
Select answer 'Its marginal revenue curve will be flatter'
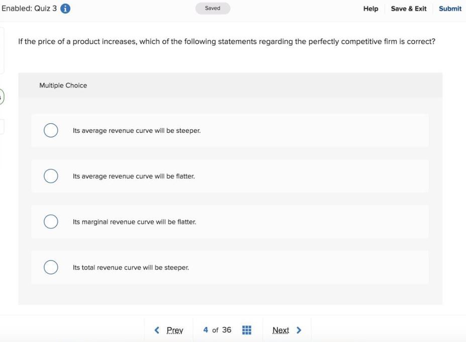[50, 221]
